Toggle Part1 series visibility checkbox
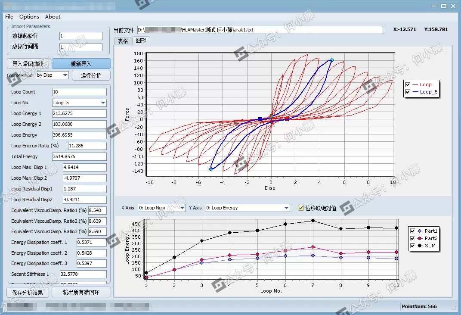 (x=413, y=231)
